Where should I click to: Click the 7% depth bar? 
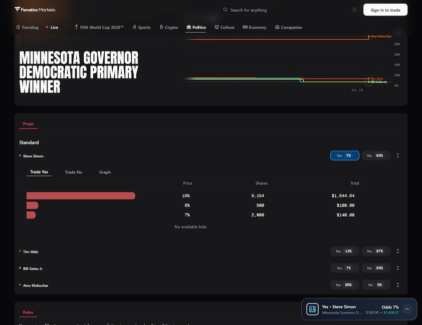click(x=31, y=215)
